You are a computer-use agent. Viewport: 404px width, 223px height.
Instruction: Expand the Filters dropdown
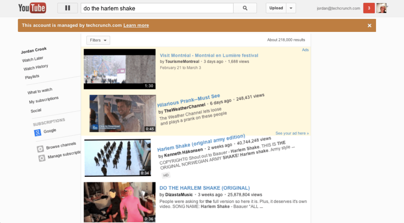(98, 40)
